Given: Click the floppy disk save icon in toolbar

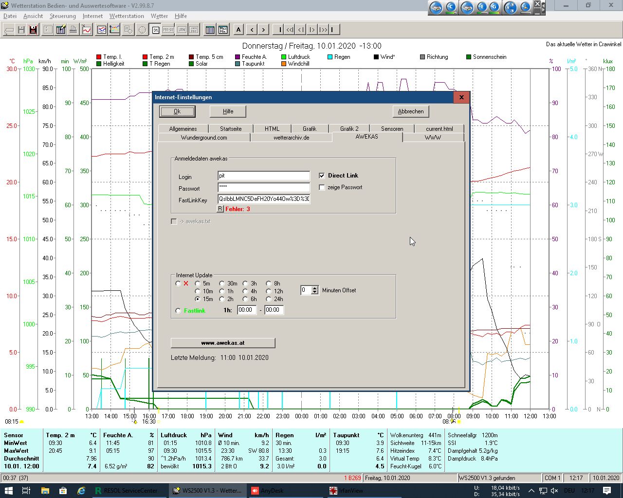Looking at the screenshot, I should coord(21,30).
